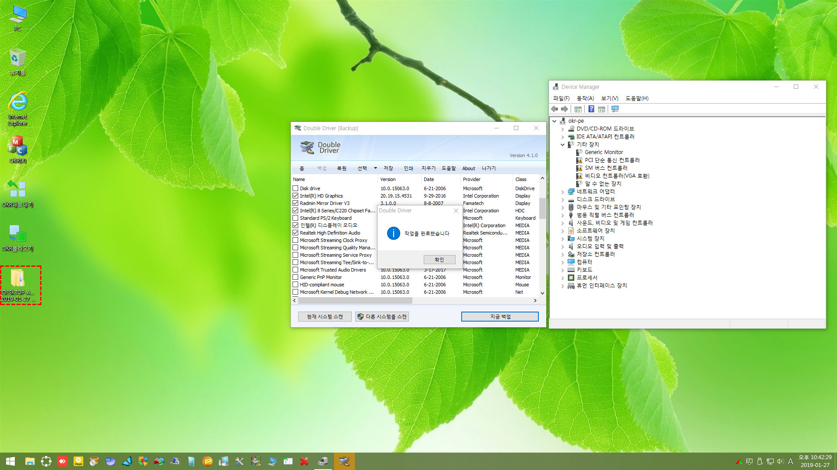Collapse the okr-pe root node
Image resolution: width=837 pixels, height=470 pixels.
(x=555, y=121)
